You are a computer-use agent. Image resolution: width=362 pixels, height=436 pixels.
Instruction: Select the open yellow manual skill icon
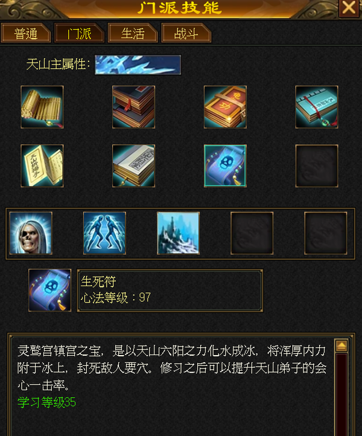[42, 165]
